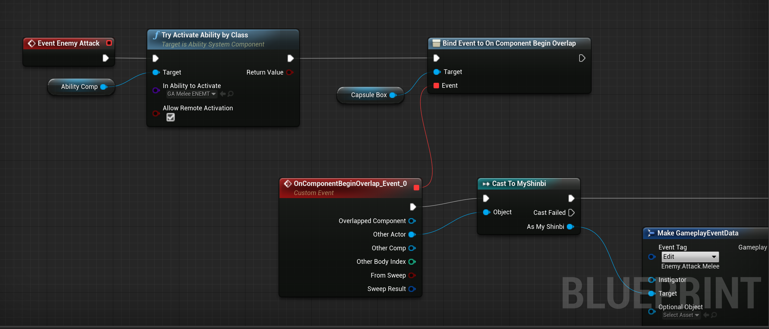Click the search magnifier beside GA Melee ENEMT
This screenshot has width=769, height=329.
231,94
